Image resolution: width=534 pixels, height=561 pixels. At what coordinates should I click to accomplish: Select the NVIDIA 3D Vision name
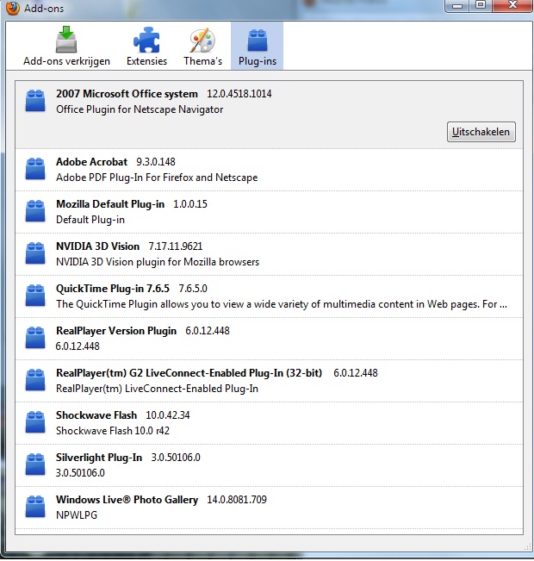pos(97,246)
